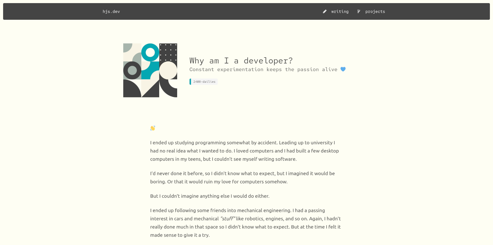Click the teal ring shape in cover art
Screen dimensions: 493x245
(150, 52)
